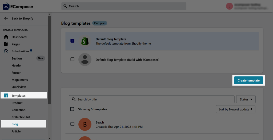Viewport: 273px width, 140px height.
Task: Click sidebar scroll down arrow
Action: coord(49,138)
